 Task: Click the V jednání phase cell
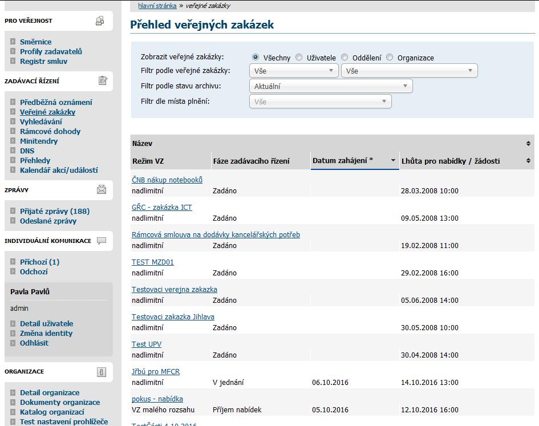tap(228, 382)
